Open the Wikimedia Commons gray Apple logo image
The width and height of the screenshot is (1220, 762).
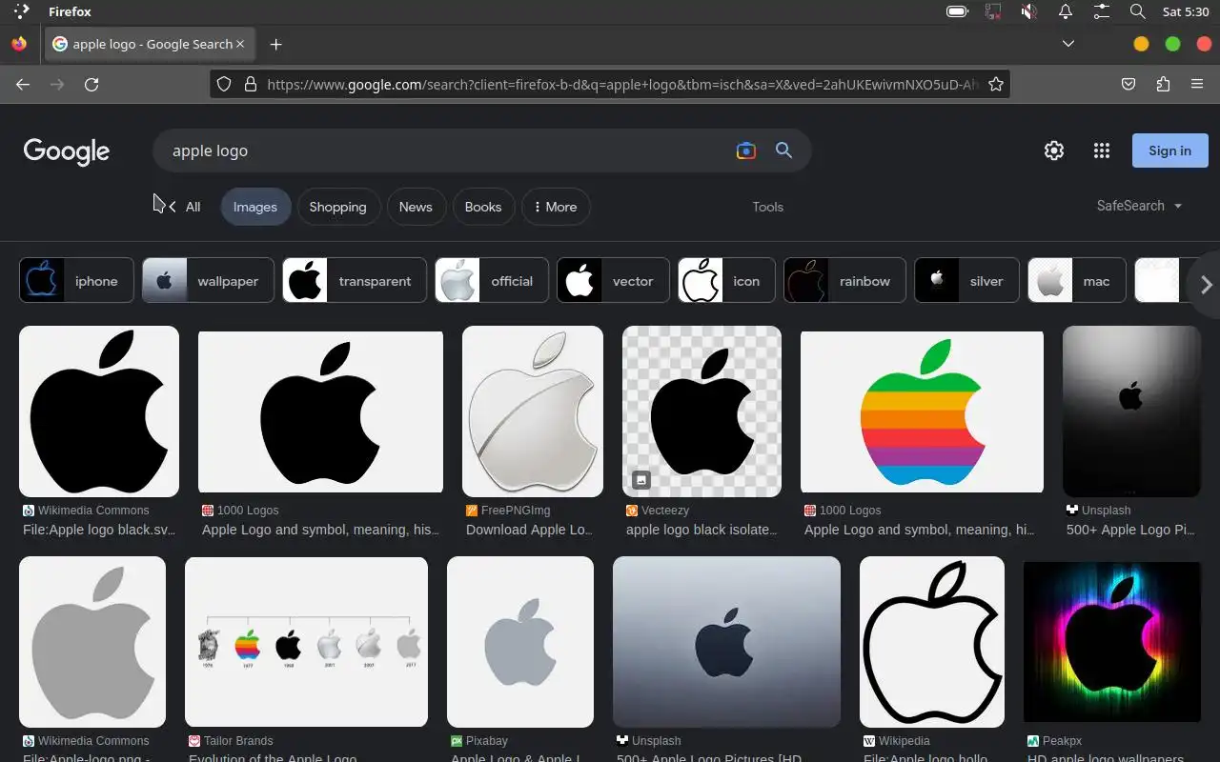tap(92, 642)
